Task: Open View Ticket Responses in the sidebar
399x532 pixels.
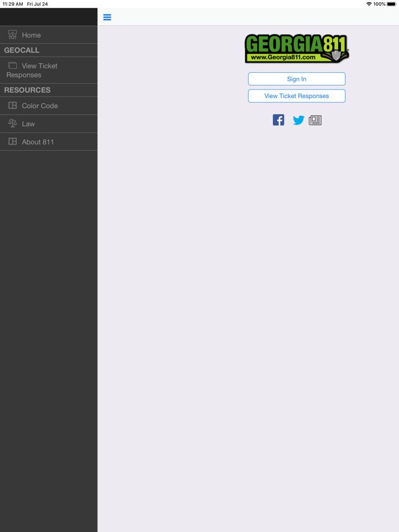Action: [x=48, y=70]
